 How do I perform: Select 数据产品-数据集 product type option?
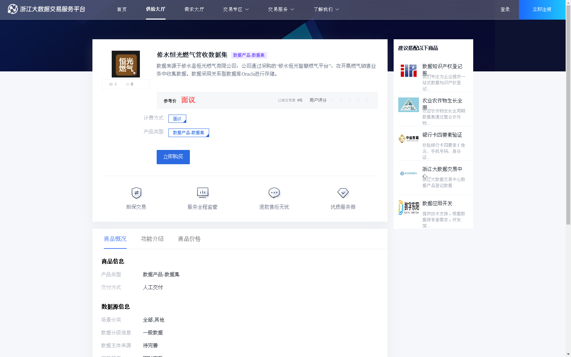[189, 133]
